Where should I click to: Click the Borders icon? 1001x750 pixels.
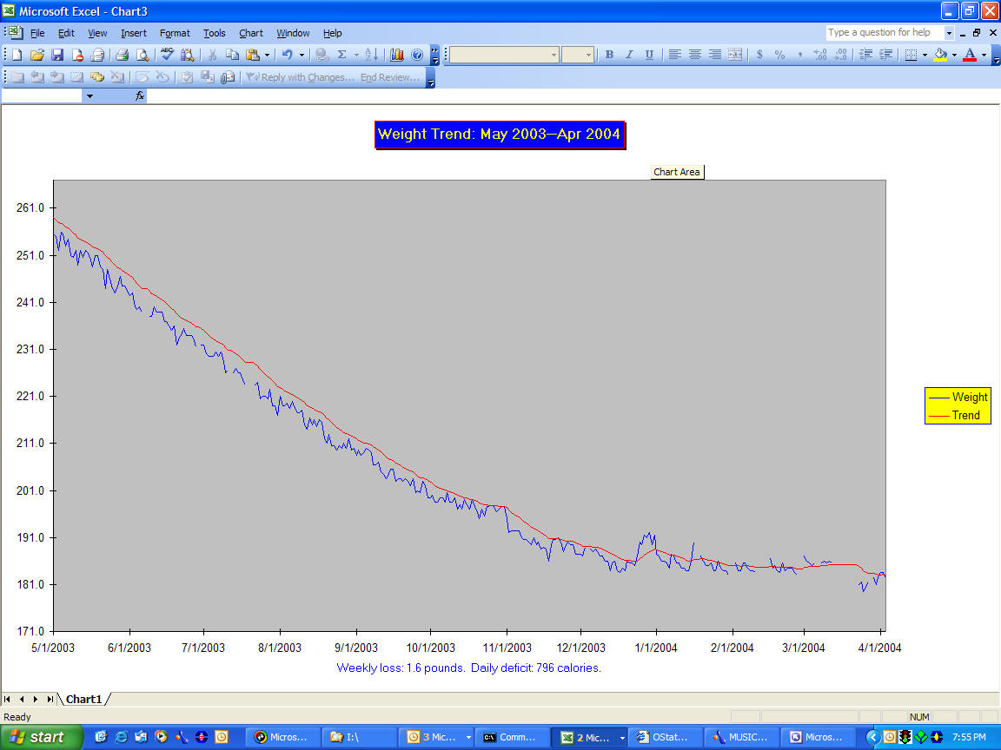(911, 55)
